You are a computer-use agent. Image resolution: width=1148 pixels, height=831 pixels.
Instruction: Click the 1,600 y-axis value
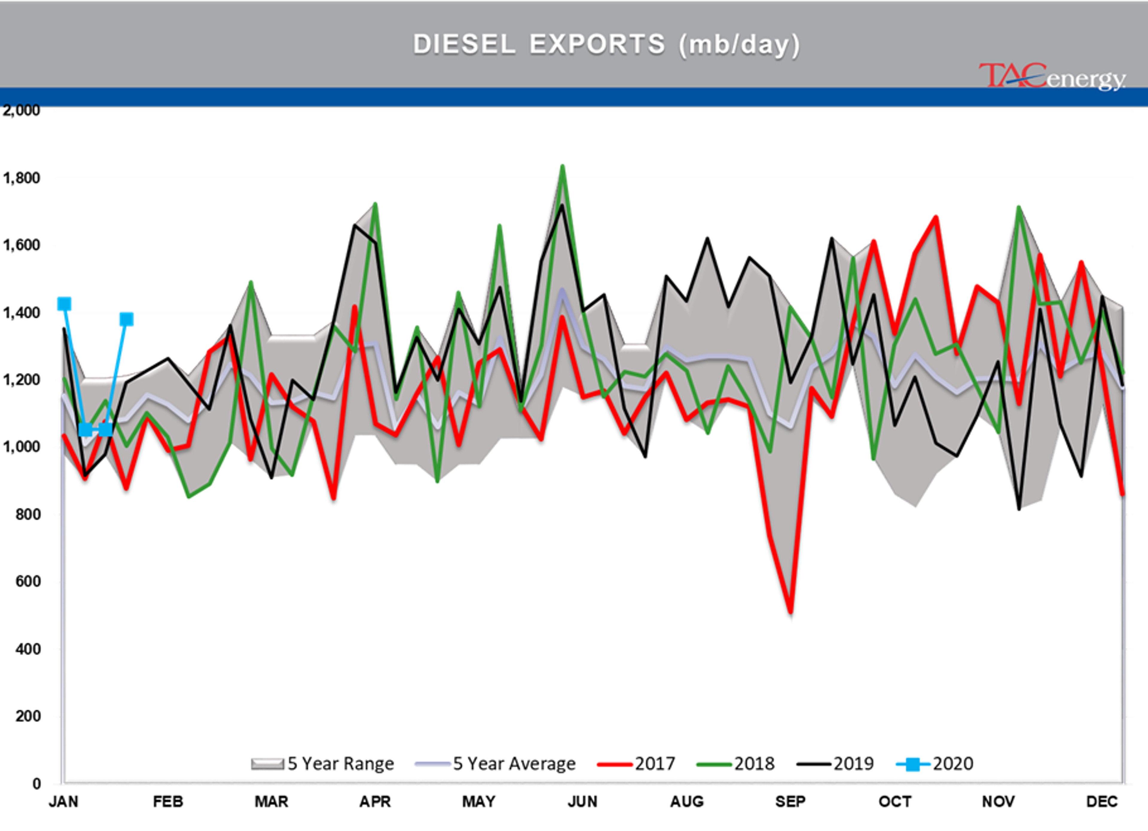pos(21,245)
